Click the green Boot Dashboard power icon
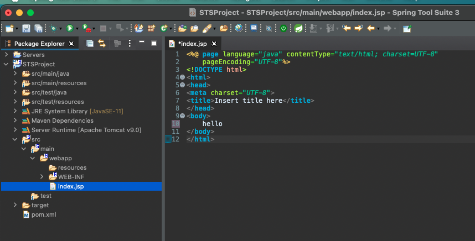Viewport: 475px width, 241px height. pos(283,28)
